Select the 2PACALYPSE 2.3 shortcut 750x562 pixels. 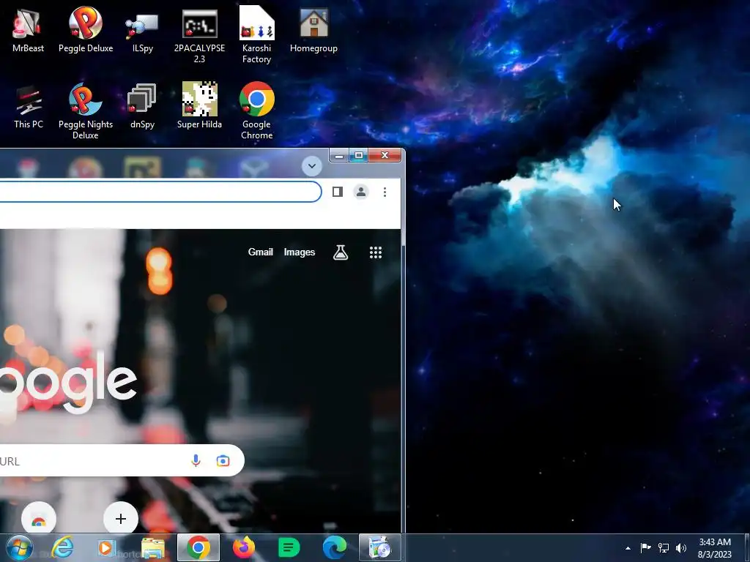point(199,36)
